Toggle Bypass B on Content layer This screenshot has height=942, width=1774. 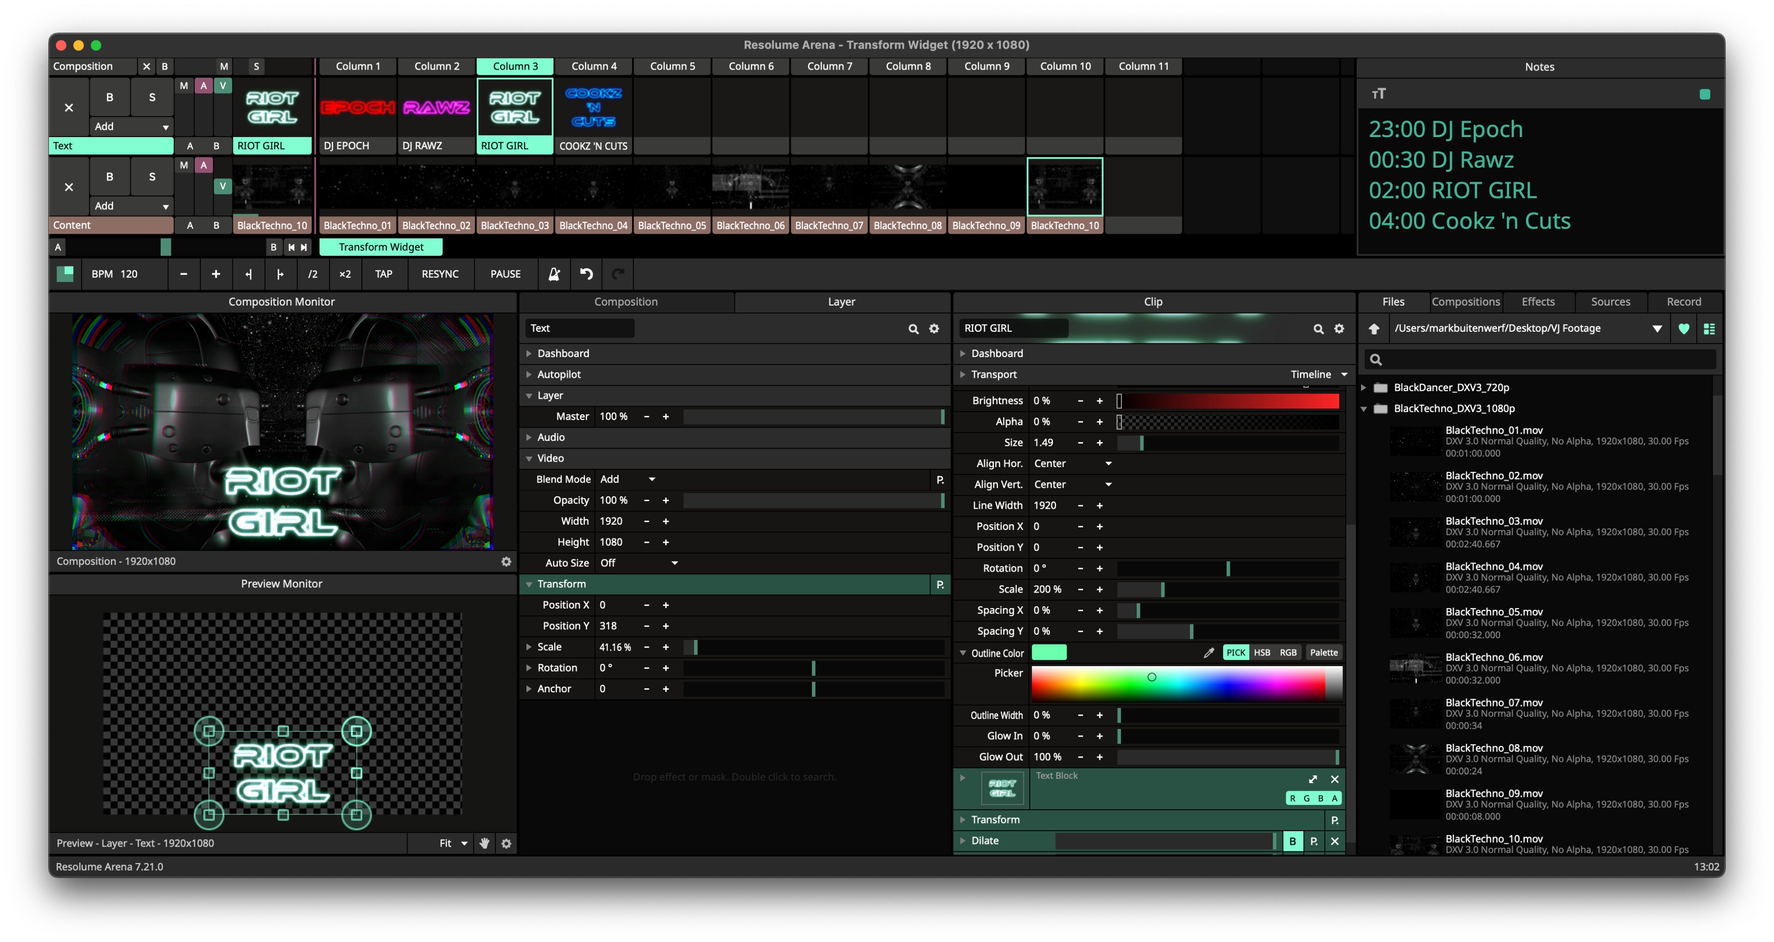click(110, 176)
